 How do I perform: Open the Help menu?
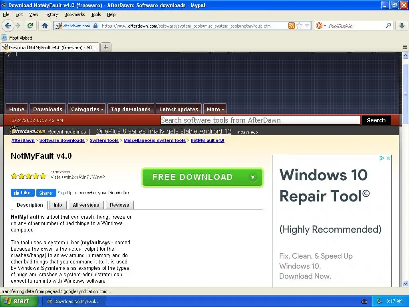click(111, 14)
